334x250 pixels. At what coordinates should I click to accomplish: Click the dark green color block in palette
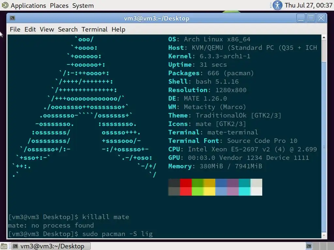click(x=197, y=183)
